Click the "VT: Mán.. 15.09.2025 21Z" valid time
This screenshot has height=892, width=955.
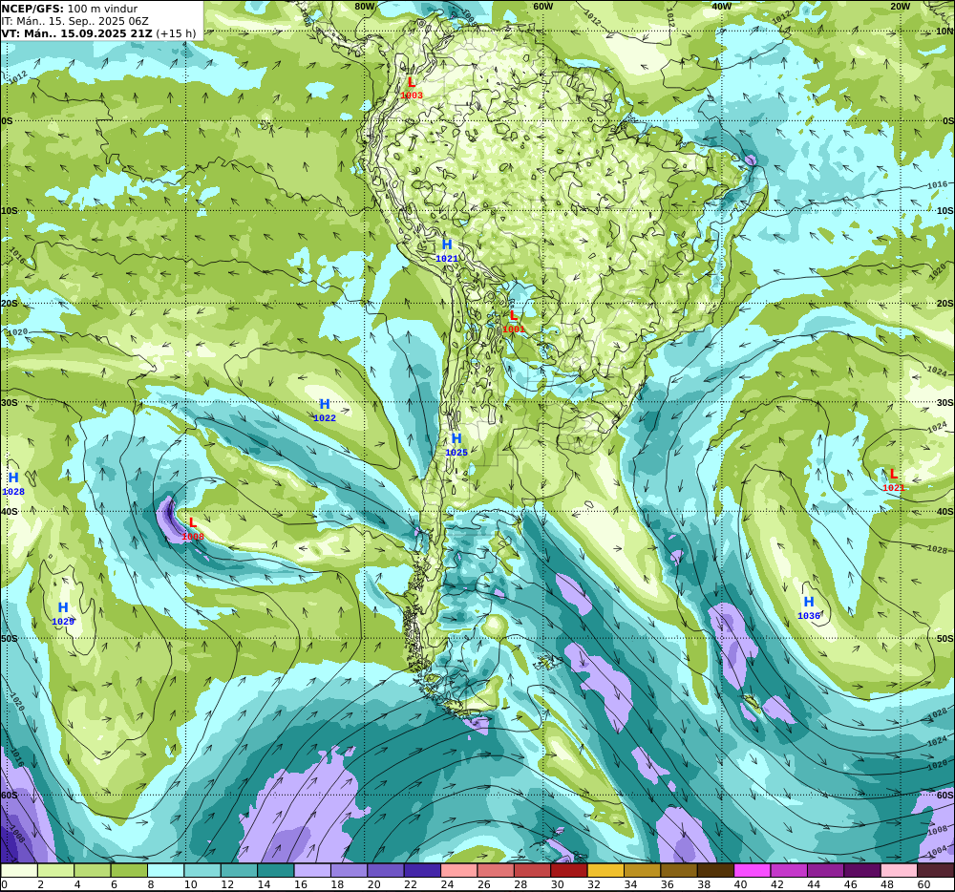coord(76,32)
